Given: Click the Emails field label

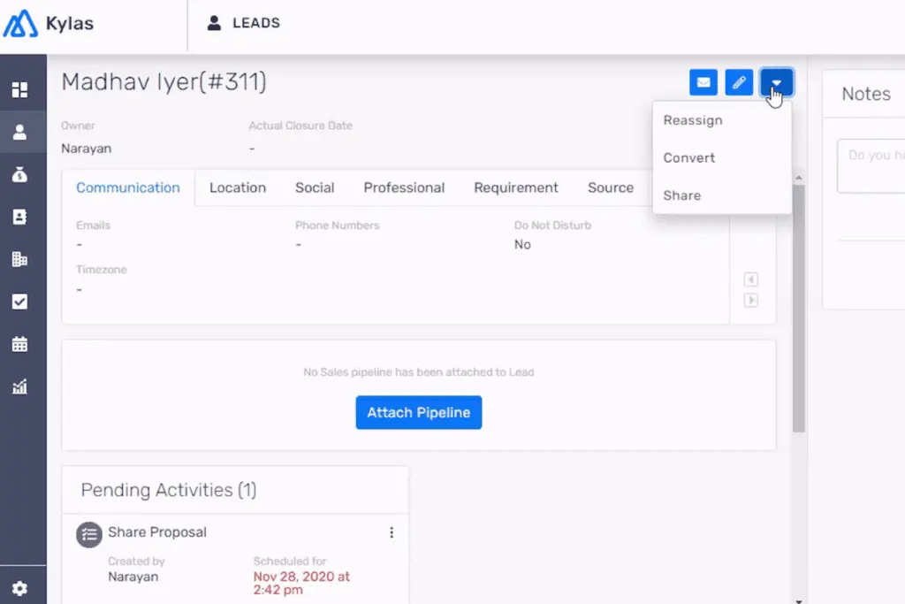Looking at the screenshot, I should (93, 226).
